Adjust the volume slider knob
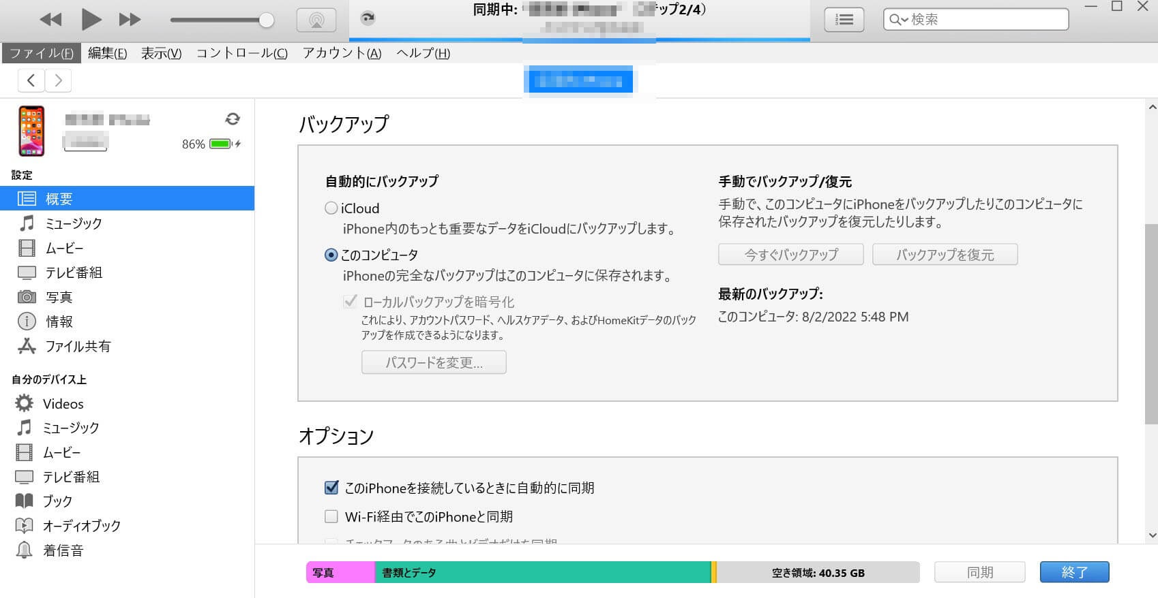The image size is (1158, 598). 267,20
